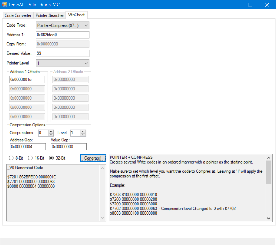This screenshot has width=276, height=246.
Task: Select the 8-Bit radio button
Action: (x=16, y=158)
